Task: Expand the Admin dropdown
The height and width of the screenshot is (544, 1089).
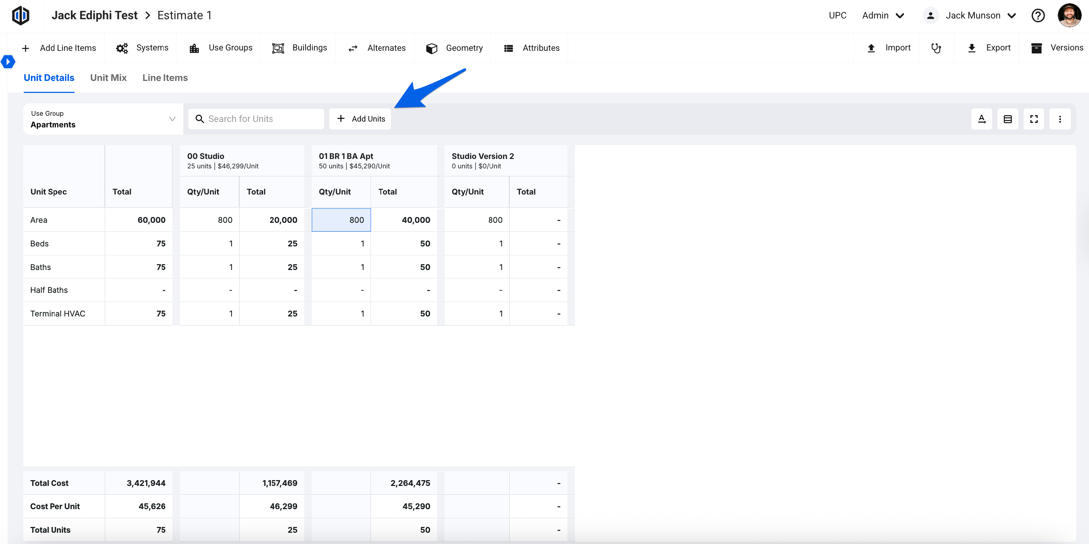Action: [883, 16]
